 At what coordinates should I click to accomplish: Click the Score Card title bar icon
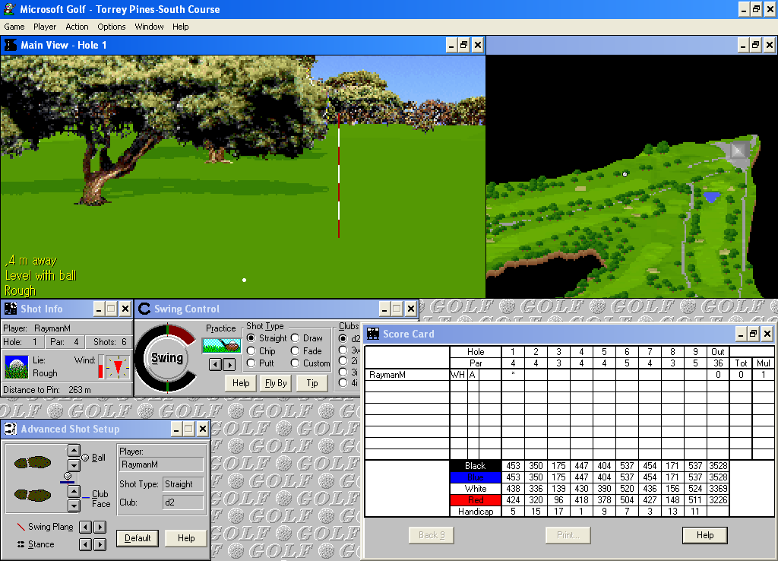click(x=373, y=334)
